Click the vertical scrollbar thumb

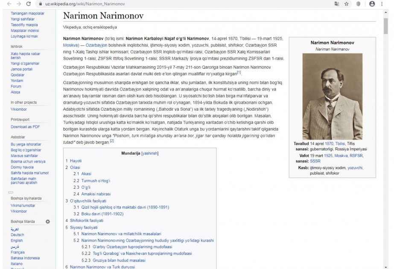386,26
